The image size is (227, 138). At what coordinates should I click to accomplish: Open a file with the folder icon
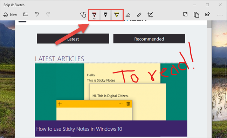(26, 14)
